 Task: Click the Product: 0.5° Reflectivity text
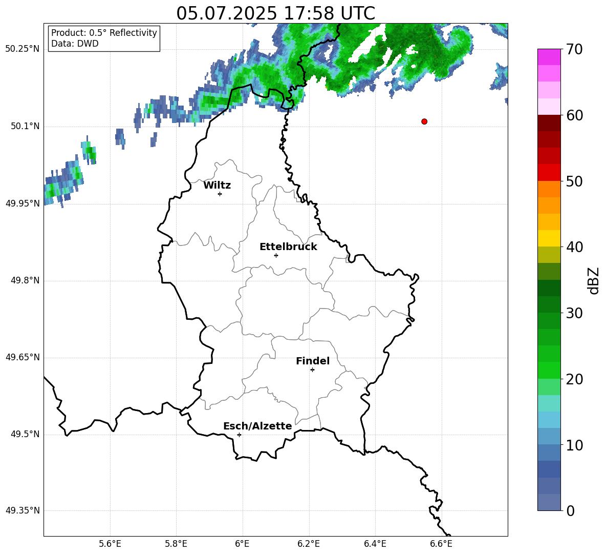(104, 33)
